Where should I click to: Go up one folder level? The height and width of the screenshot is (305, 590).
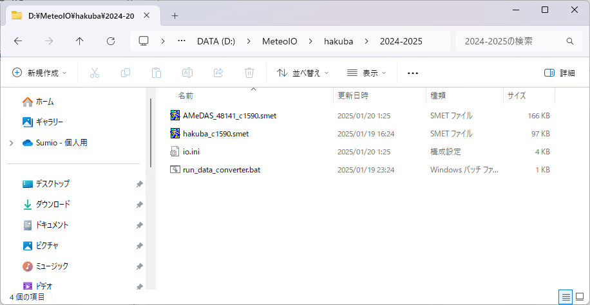pyautogui.click(x=79, y=41)
